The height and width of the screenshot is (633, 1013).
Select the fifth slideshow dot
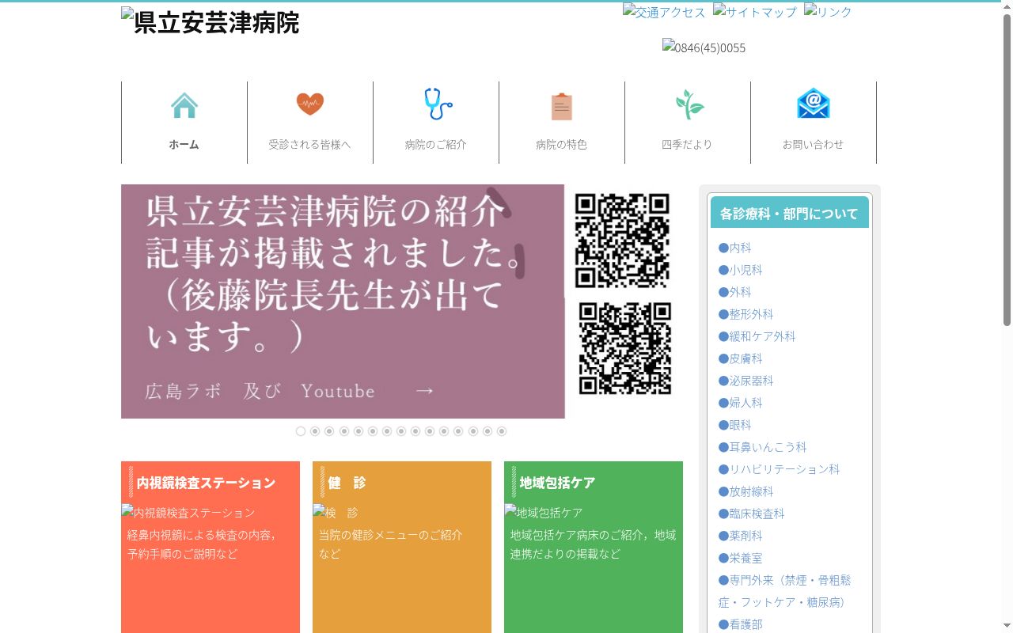coord(359,431)
